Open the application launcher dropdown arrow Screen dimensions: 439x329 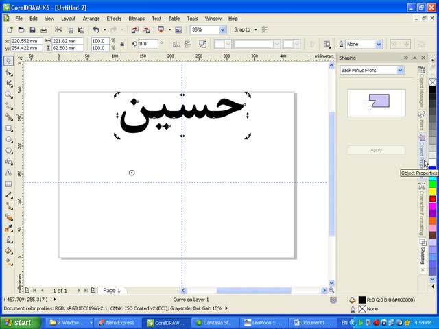tap(169, 29)
